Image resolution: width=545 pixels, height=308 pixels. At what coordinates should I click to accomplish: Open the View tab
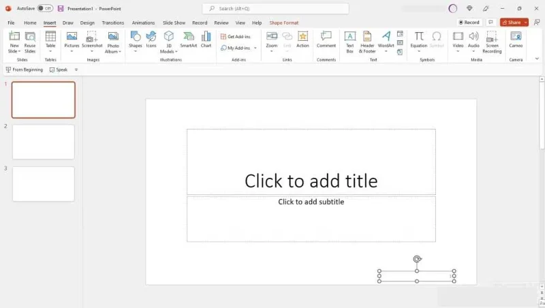coord(240,22)
